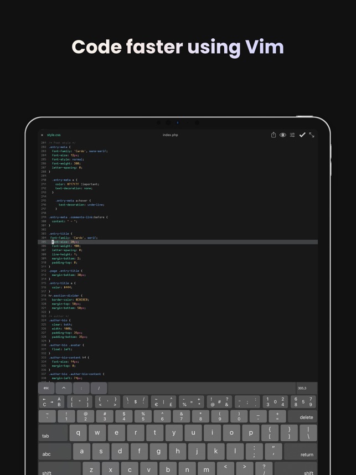
Task: Tap the tilde backtick key
Action: point(47,416)
